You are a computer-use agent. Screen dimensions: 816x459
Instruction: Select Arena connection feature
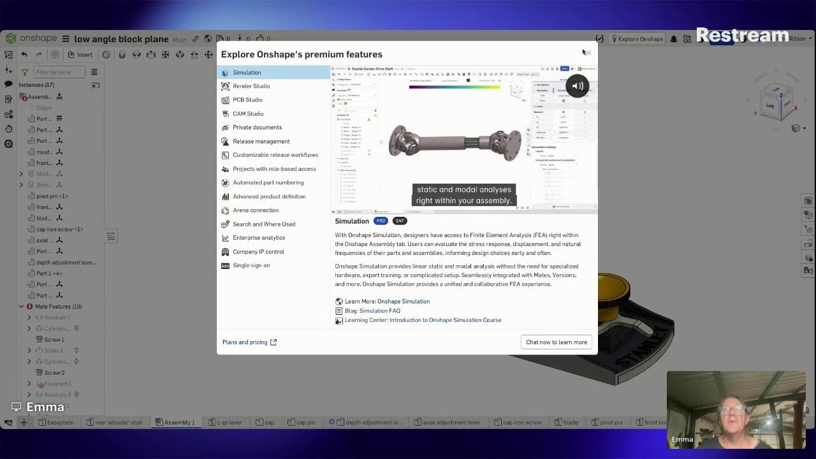coord(273,210)
